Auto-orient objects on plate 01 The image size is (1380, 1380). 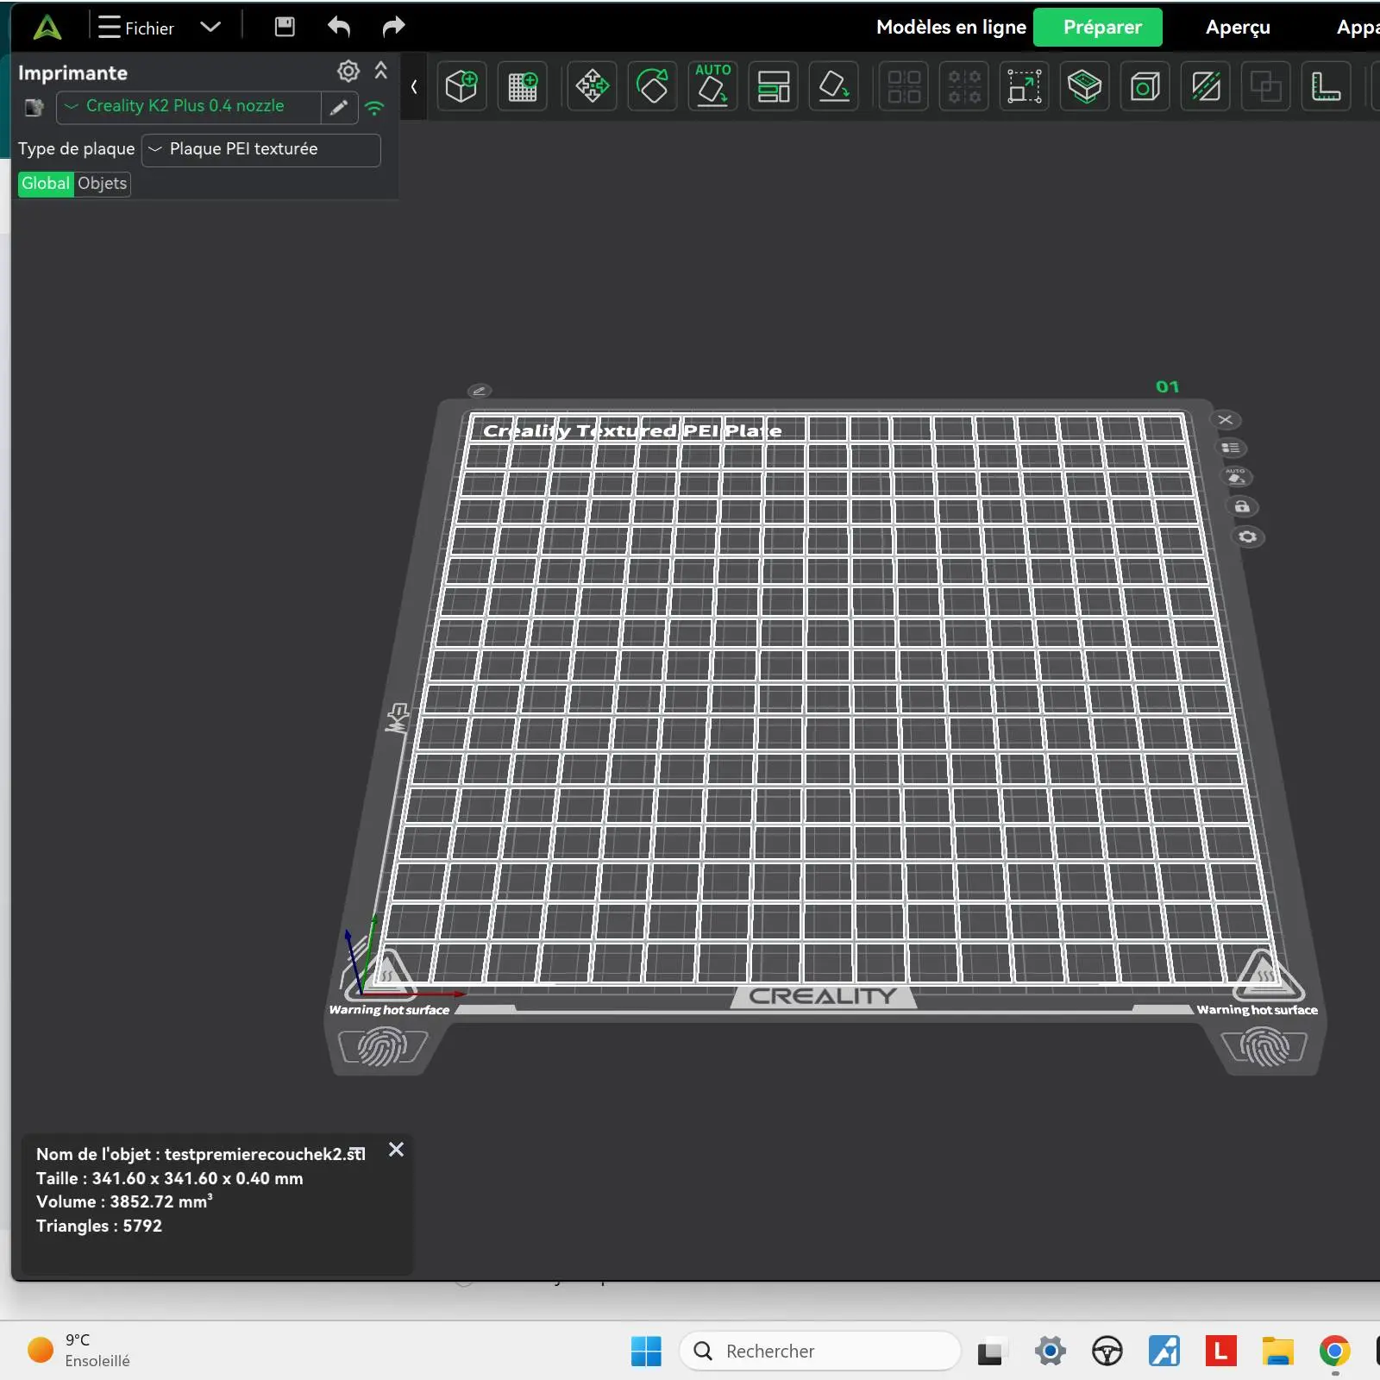1237,477
